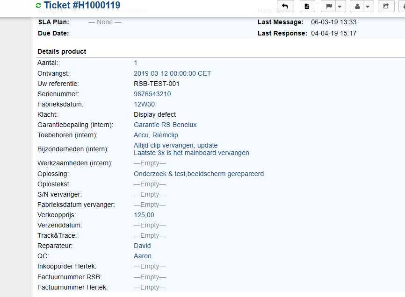
Task: Click the Due Date label
Action: tap(53, 34)
